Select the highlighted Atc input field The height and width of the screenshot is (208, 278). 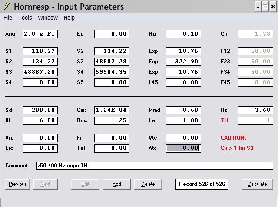point(183,148)
